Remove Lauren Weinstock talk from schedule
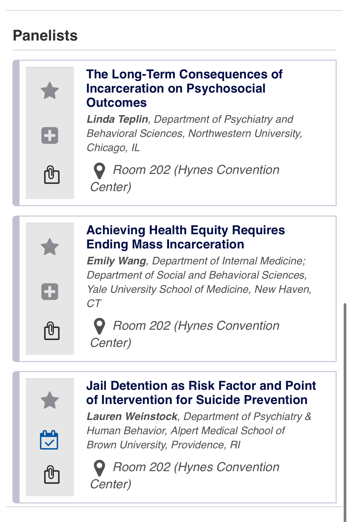 coord(49,440)
